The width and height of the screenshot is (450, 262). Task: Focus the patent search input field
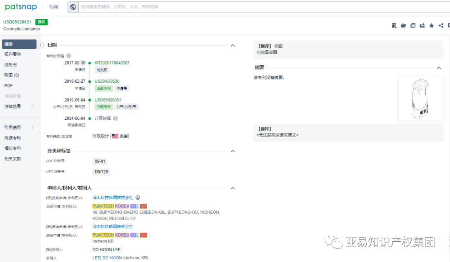point(264,7)
